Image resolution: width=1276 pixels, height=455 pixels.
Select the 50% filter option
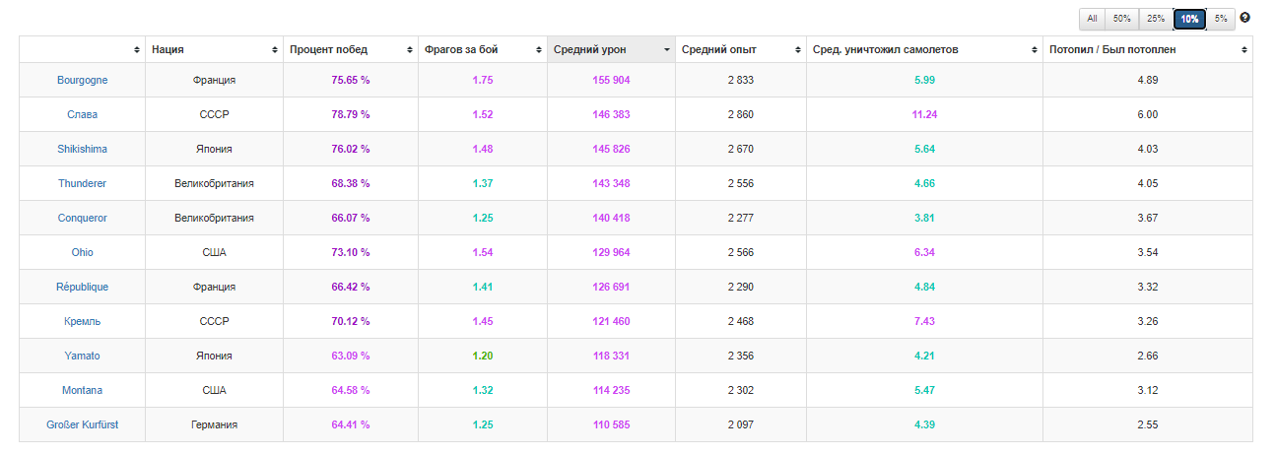pos(1121,18)
